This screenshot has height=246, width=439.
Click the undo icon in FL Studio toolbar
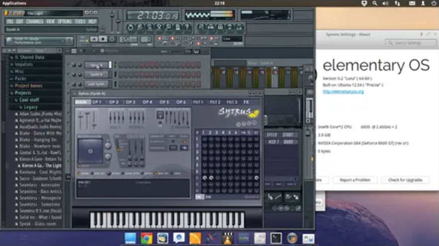[x=130, y=27]
